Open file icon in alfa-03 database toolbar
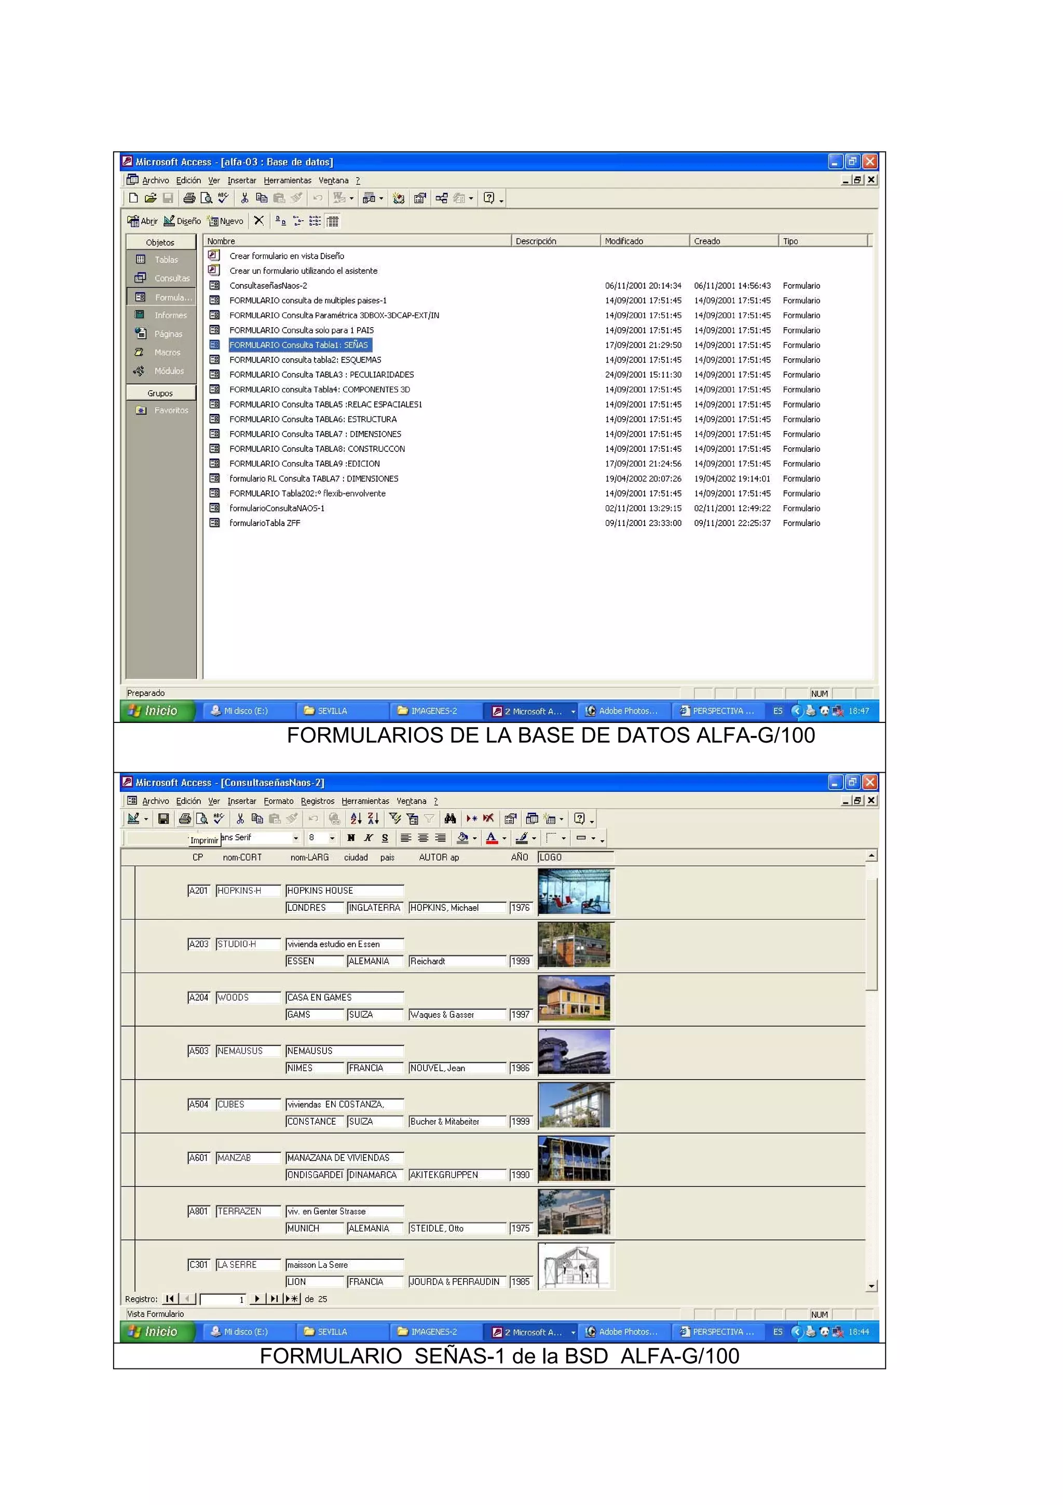Image resolution: width=1063 pixels, height=1505 pixels. click(x=151, y=198)
